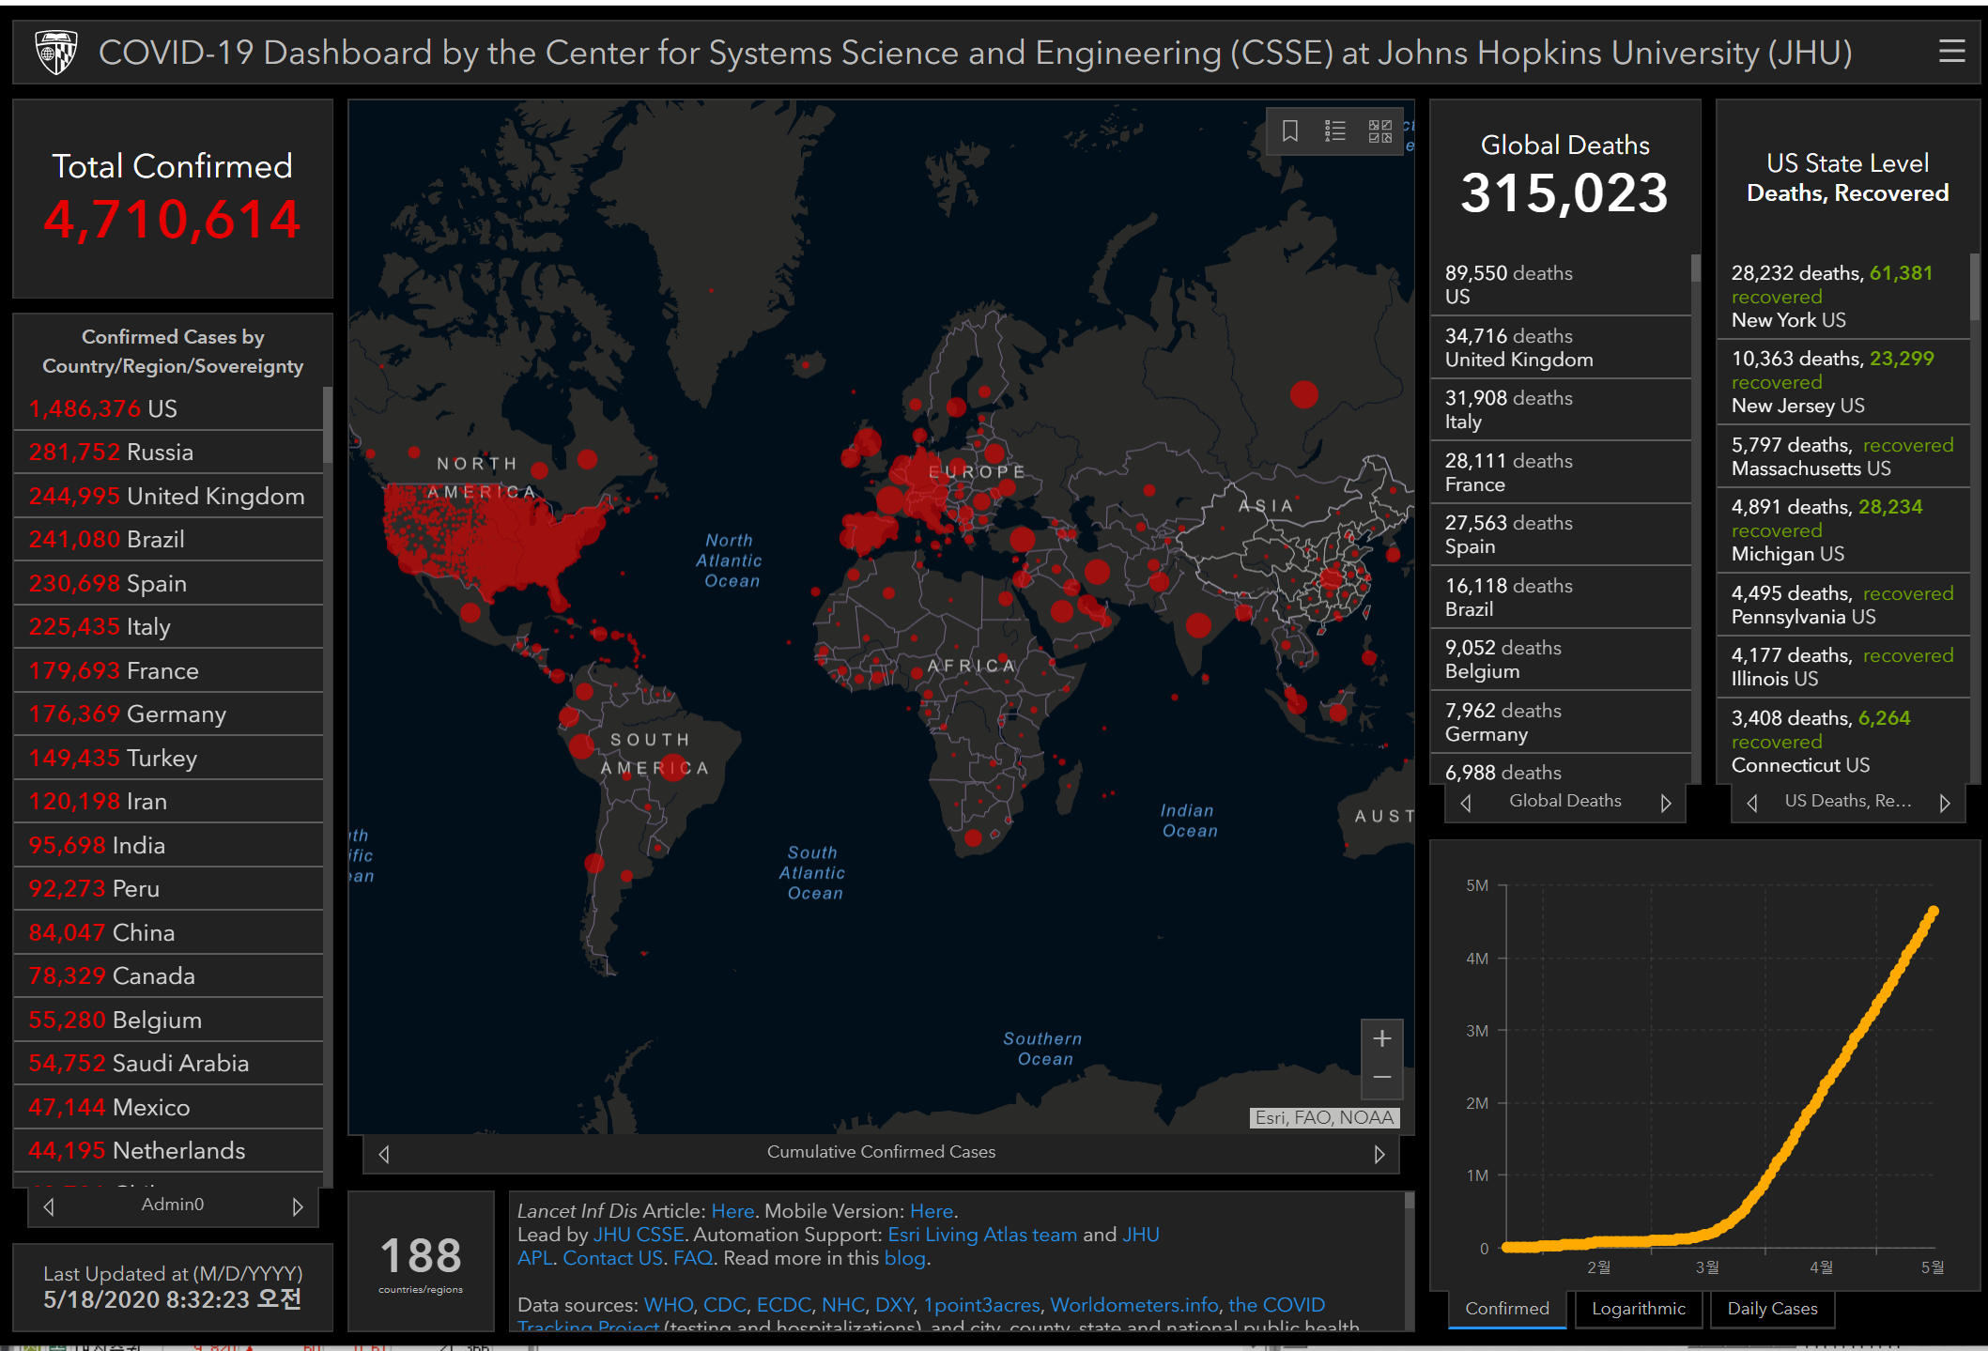Click the bookmarks icon on map
The image size is (1988, 1351).
coord(1290,131)
